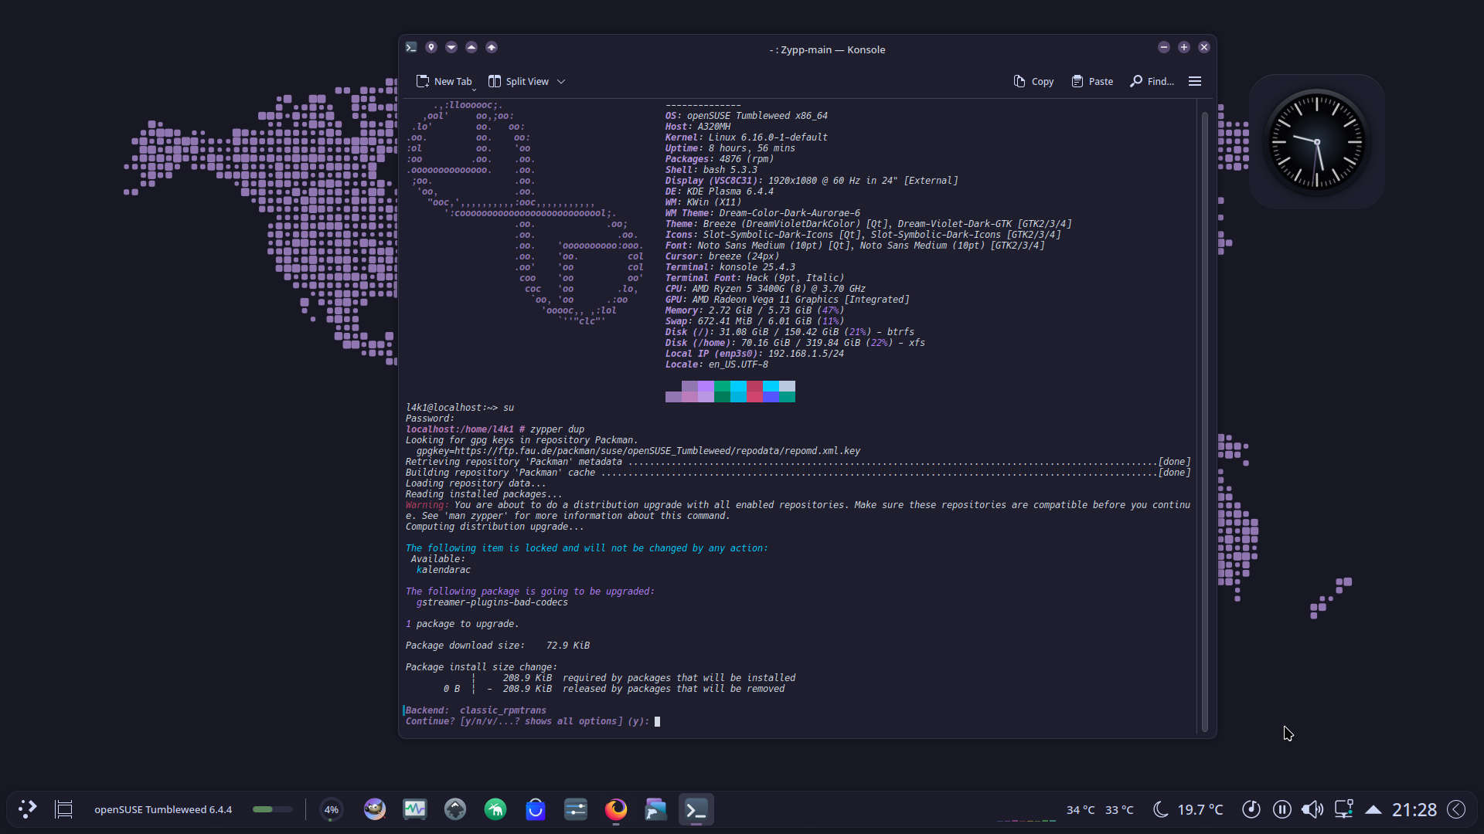
Task: Click the Split View button
Action: (x=519, y=81)
